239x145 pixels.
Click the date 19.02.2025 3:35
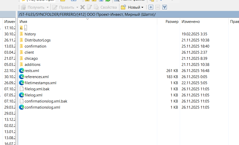pyautogui.click(x=194, y=34)
